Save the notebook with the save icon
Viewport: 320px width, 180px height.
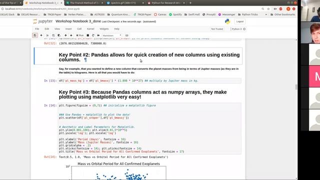(35, 35)
